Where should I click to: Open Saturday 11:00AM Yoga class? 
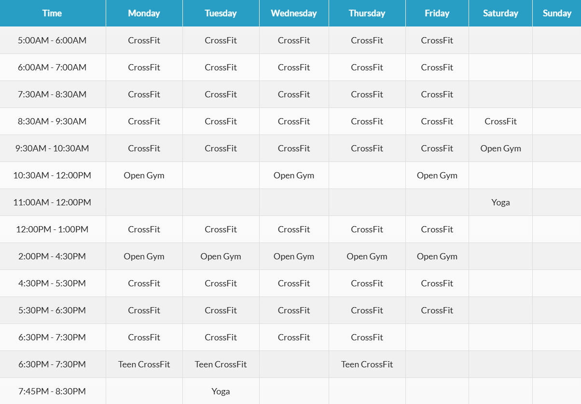tap(500, 202)
